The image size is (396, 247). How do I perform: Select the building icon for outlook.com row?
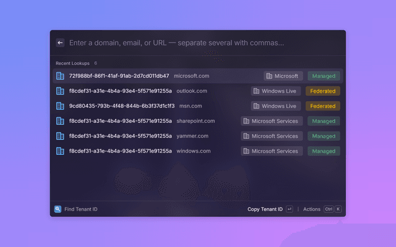click(x=60, y=91)
